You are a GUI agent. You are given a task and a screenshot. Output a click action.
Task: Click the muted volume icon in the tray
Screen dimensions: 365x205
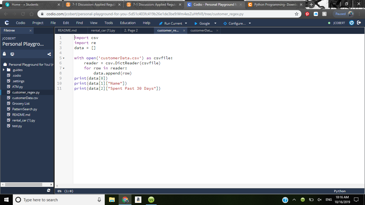[x=319, y=200]
